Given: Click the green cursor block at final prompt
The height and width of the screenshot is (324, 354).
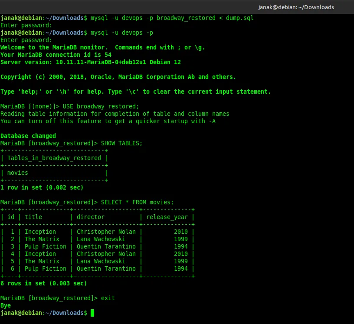Looking at the screenshot, I should pyautogui.click(x=92, y=313).
